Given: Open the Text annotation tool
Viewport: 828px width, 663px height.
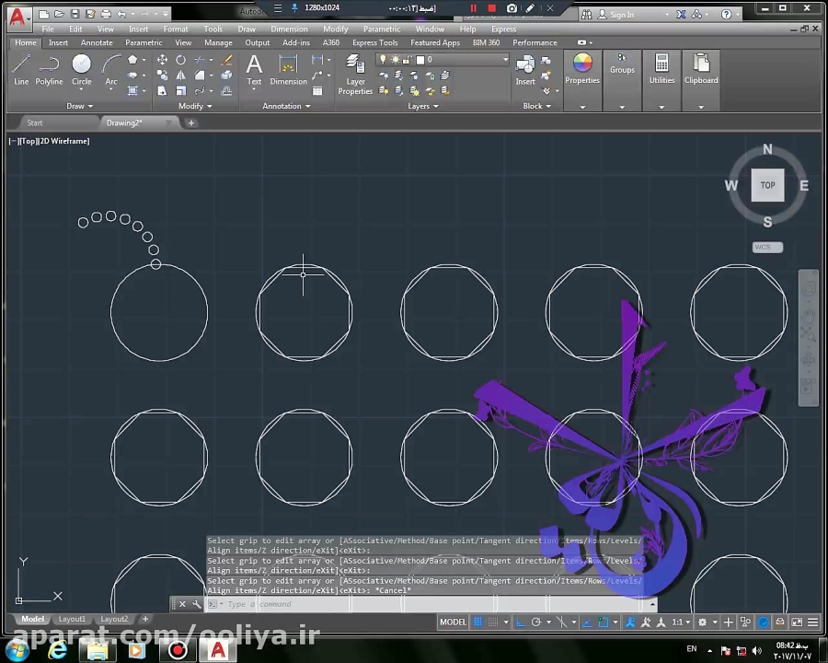Looking at the screenshot, I should click(254, 69).
